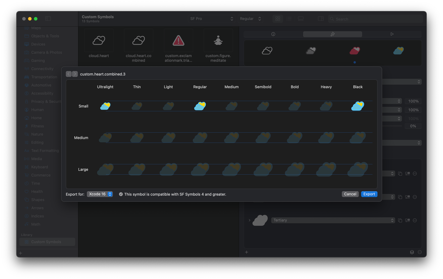Go to next symbol in export dialog
The height and width of the screenshot is (279, 443).
click(x=75, y=74)
